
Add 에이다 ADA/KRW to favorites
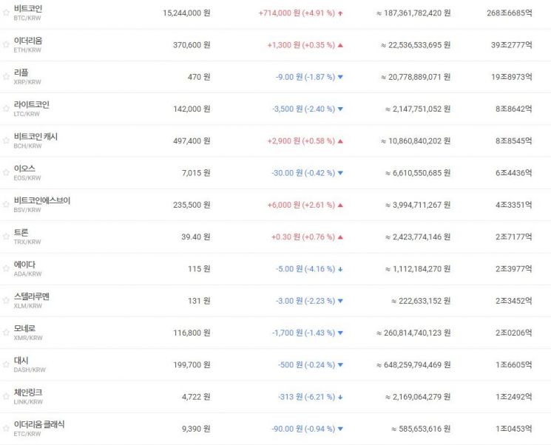pos(6,268)
